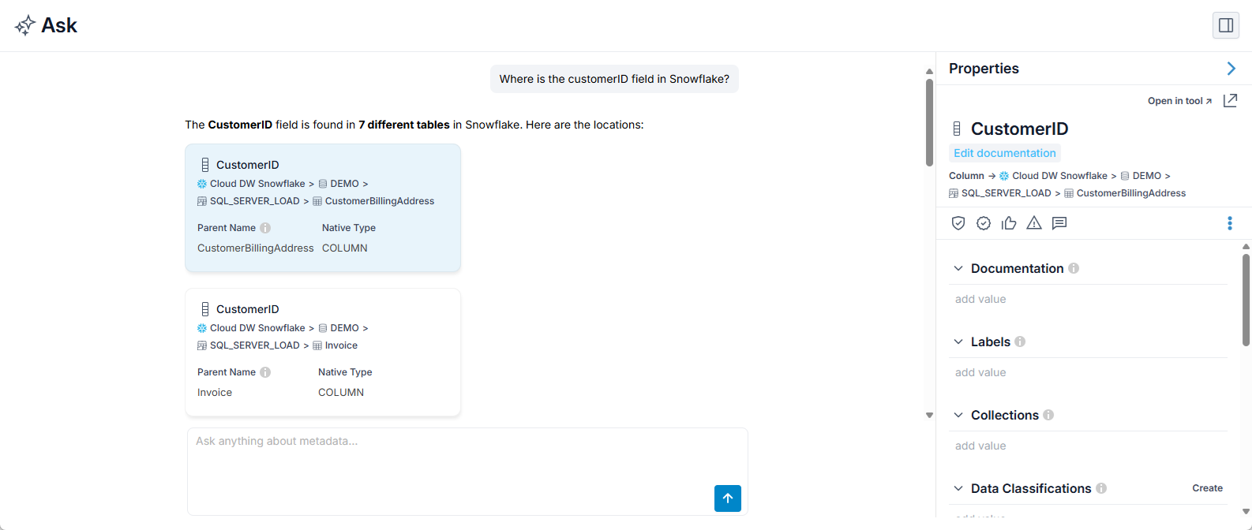
Task: Send the message with the blue arrow button
Action: [728, 498]
